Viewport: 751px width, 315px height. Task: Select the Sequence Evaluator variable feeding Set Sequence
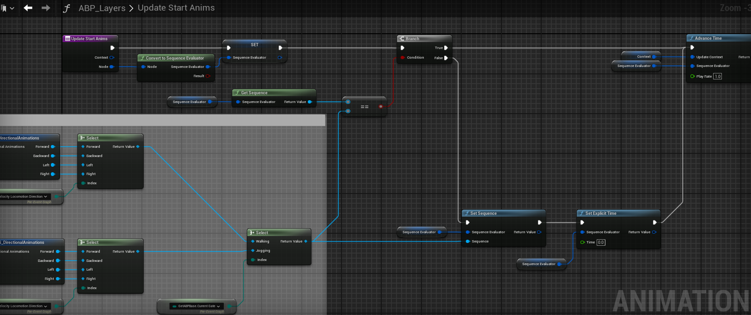click(x=421, y=232)
